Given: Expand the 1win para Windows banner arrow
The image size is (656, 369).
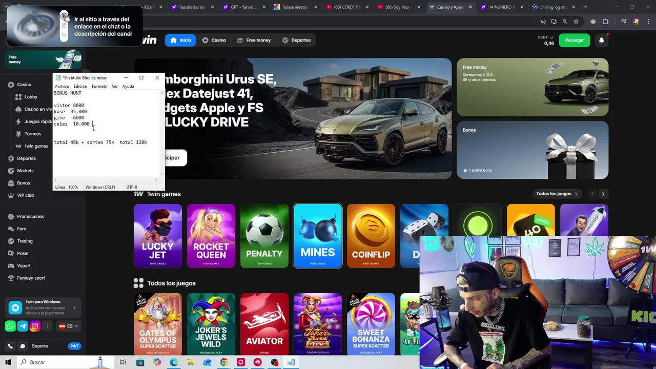Looking at the screenshot, I should pos(74,307).
